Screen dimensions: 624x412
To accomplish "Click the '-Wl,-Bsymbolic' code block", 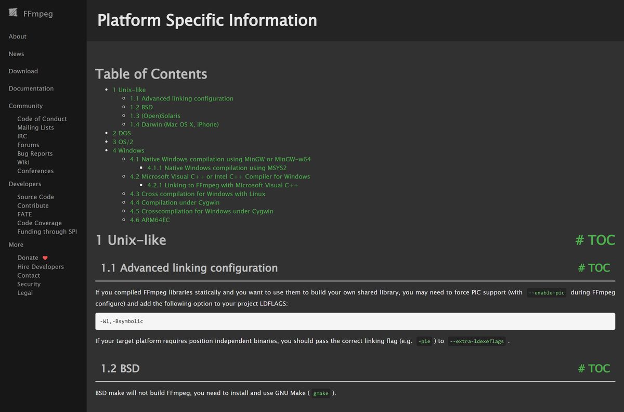I will click(355, 321).
